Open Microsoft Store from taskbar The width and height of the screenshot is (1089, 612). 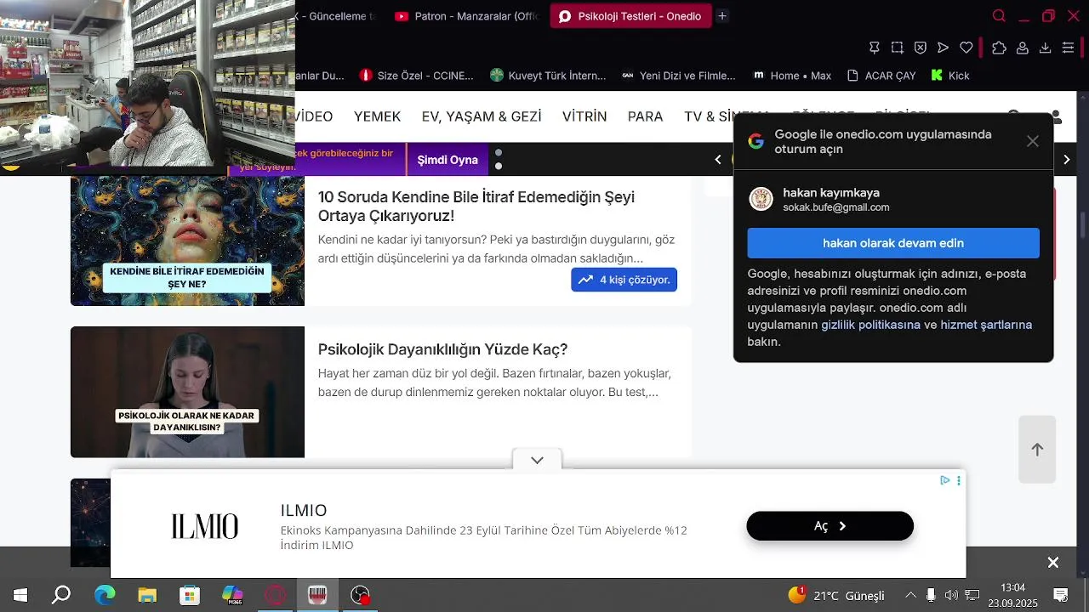coord(189,595)
